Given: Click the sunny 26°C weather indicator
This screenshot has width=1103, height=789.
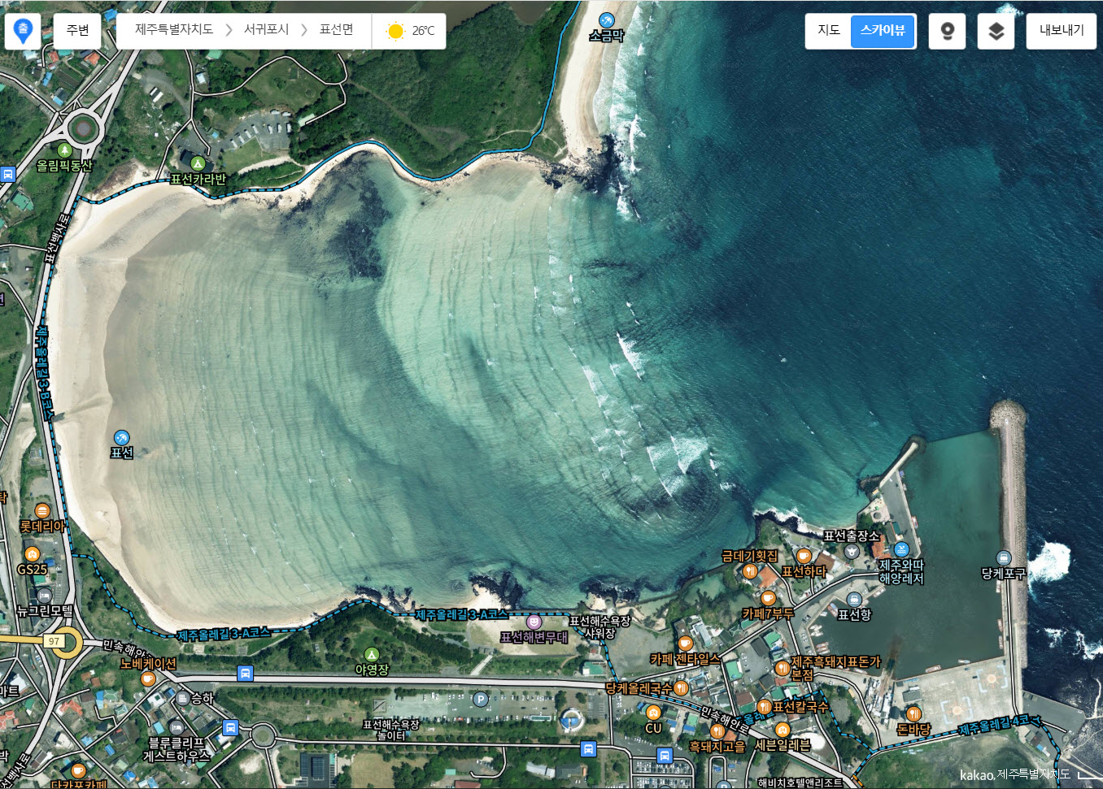Looking at the screenshot, I should click(x=410, y=31).
